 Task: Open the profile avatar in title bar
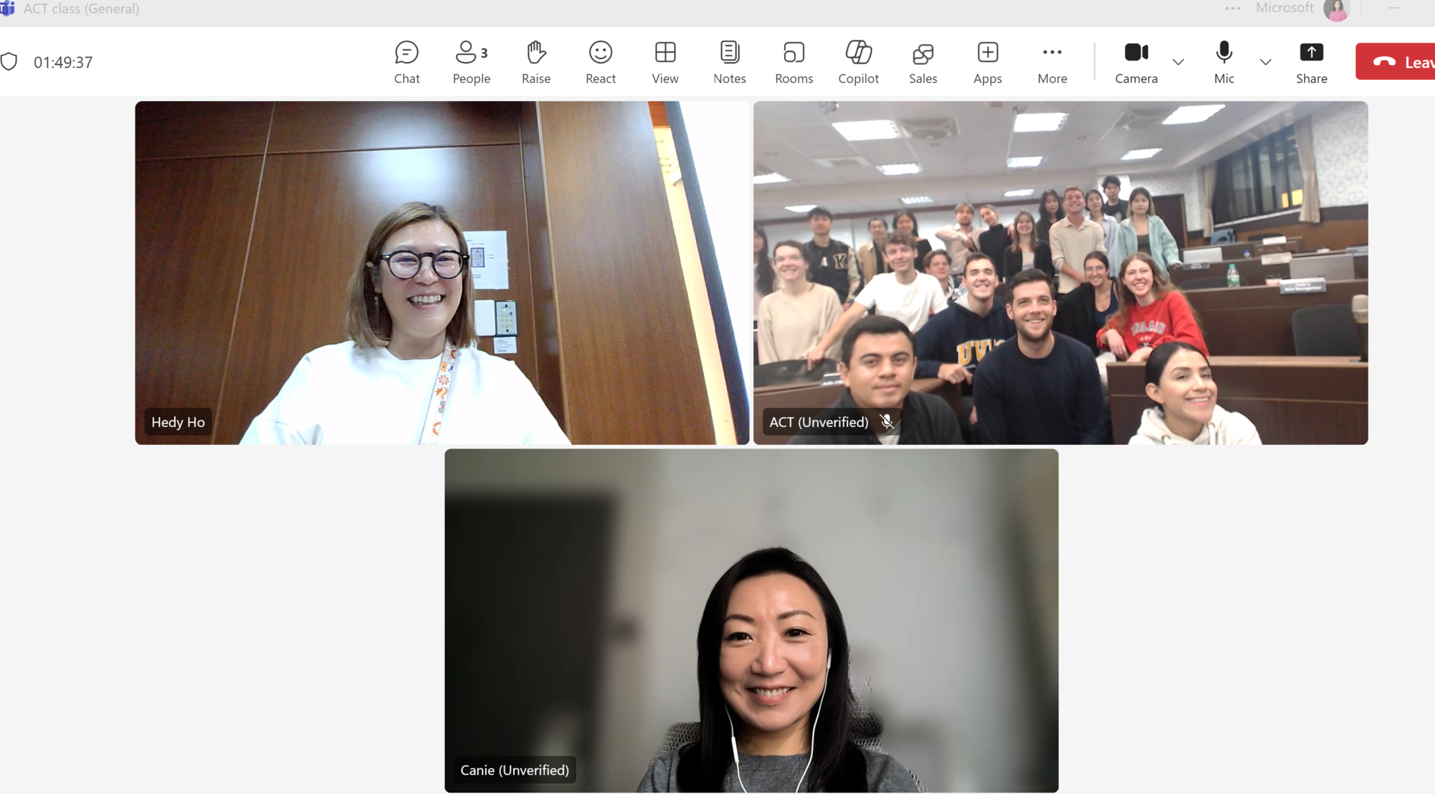(x=1336, y=10)
